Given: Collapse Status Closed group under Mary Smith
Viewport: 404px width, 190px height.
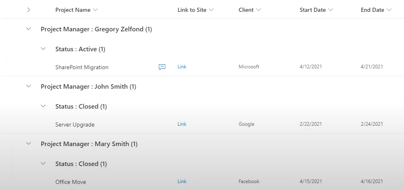Looking at the screenshot, I should coord(43,164).
